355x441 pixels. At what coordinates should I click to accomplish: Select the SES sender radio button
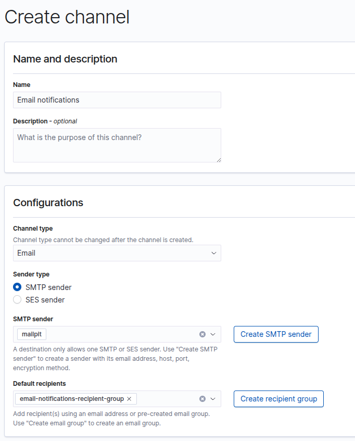pos(17,299)
